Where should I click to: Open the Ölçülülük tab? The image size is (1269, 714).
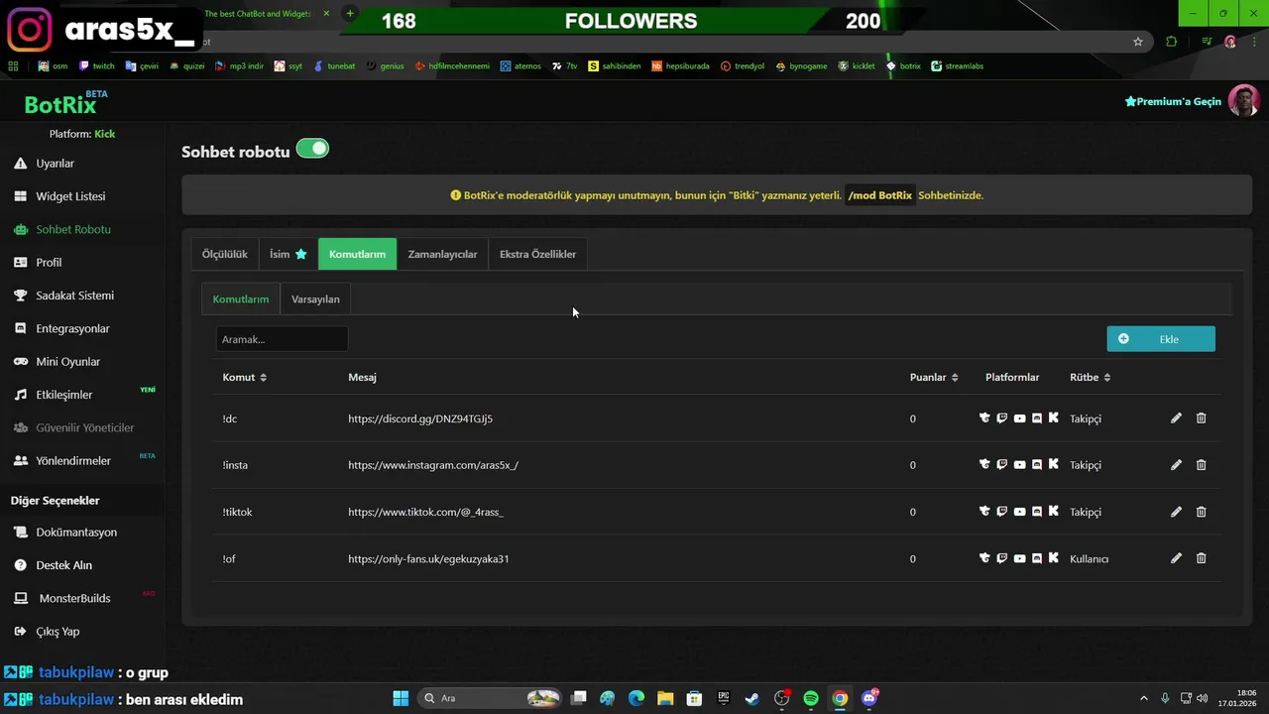(x=224, y=254)
